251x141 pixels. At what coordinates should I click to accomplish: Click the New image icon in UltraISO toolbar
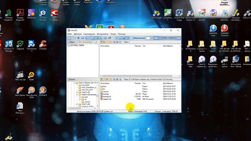click(69, 38)
